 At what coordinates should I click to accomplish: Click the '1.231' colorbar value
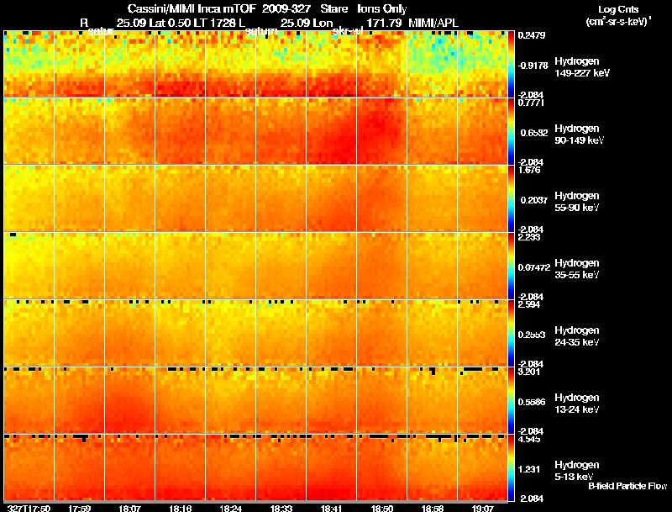pyautogui.click(x=529, y=470)
